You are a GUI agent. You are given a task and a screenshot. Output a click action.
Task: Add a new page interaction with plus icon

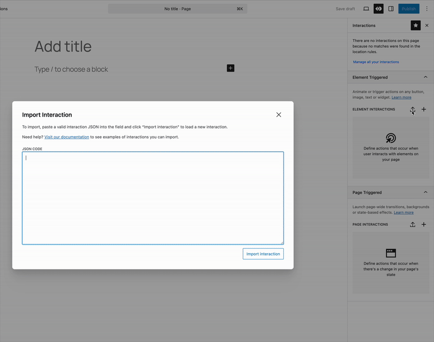click(424, 224)
